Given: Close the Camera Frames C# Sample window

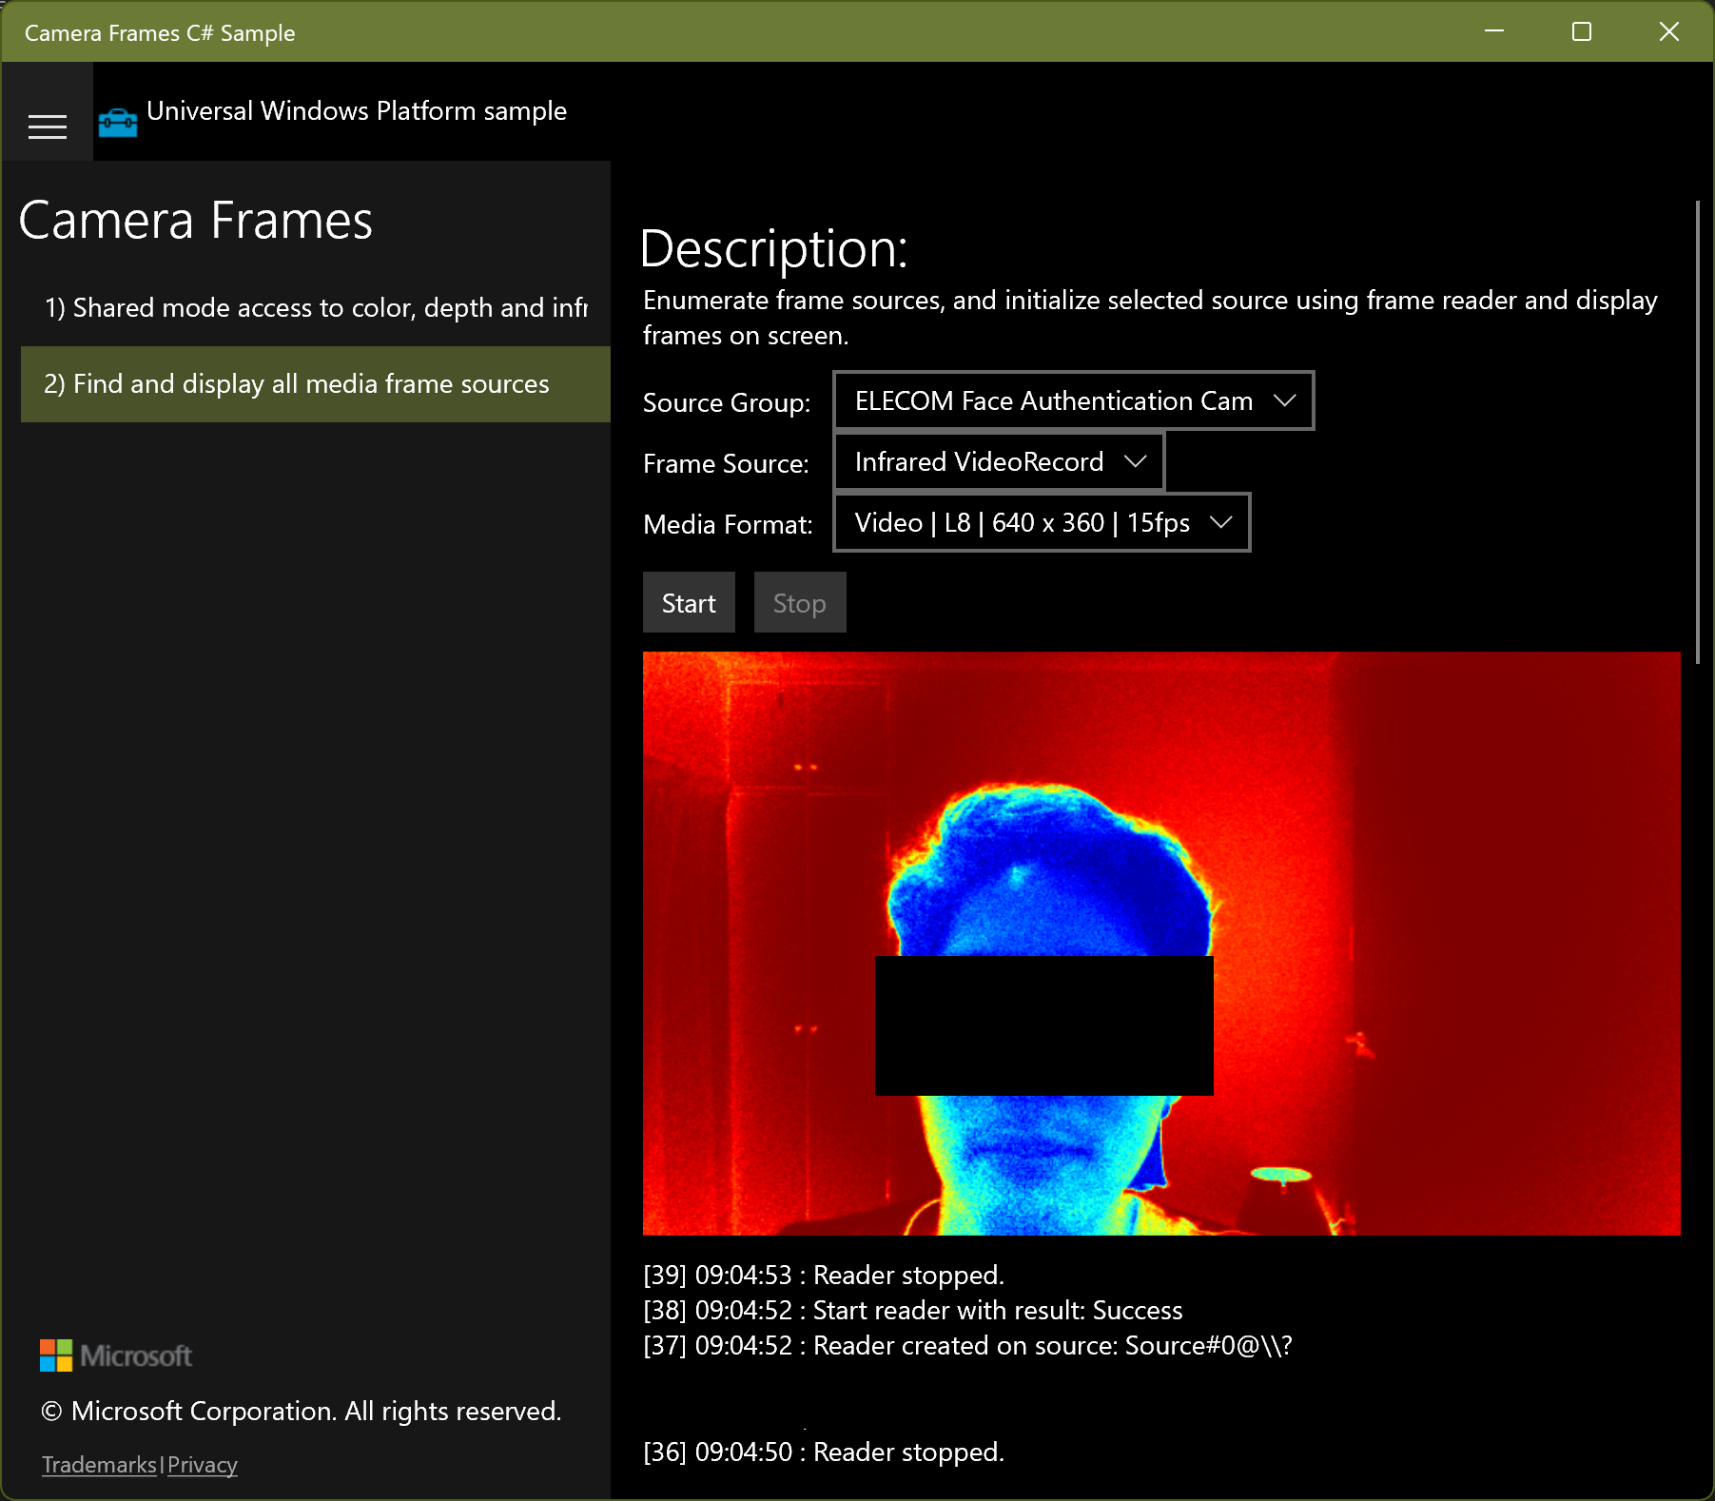Looking at the screenshot, I should point(1669,31).
